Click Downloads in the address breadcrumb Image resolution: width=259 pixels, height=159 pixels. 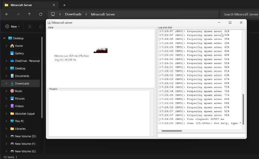tap(73, 14)
